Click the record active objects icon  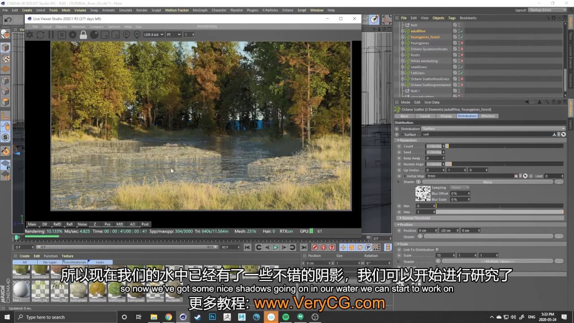click(315, 247)
